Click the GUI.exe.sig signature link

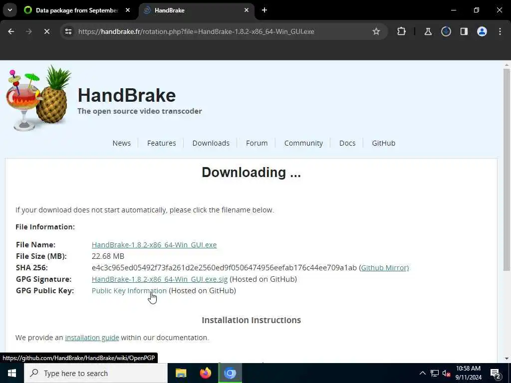tap(160, 279)
